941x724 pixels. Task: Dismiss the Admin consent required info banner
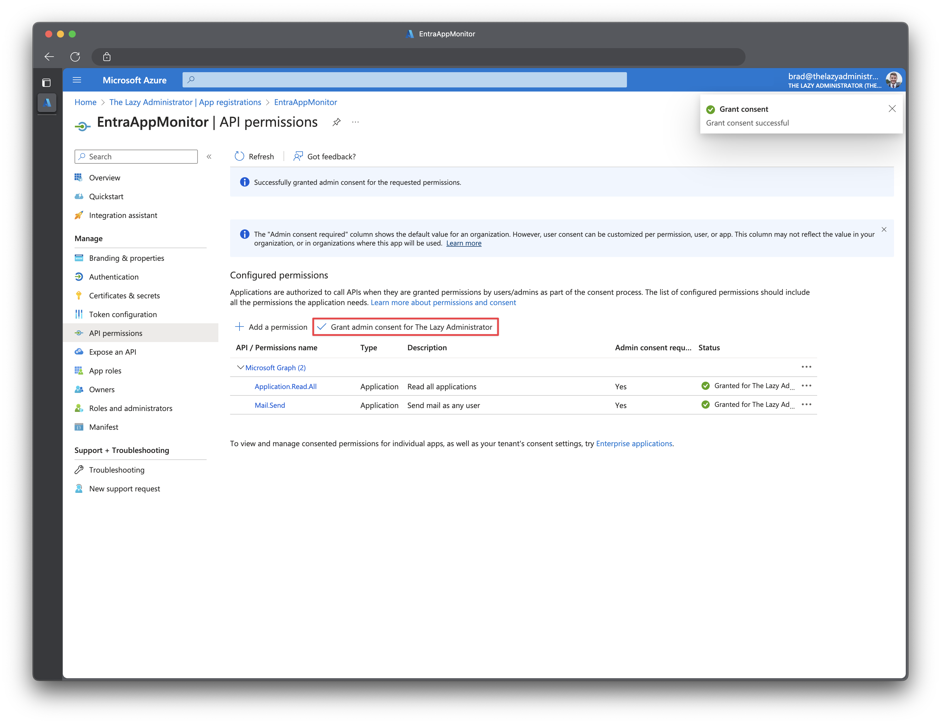click(x=884, y=230)
